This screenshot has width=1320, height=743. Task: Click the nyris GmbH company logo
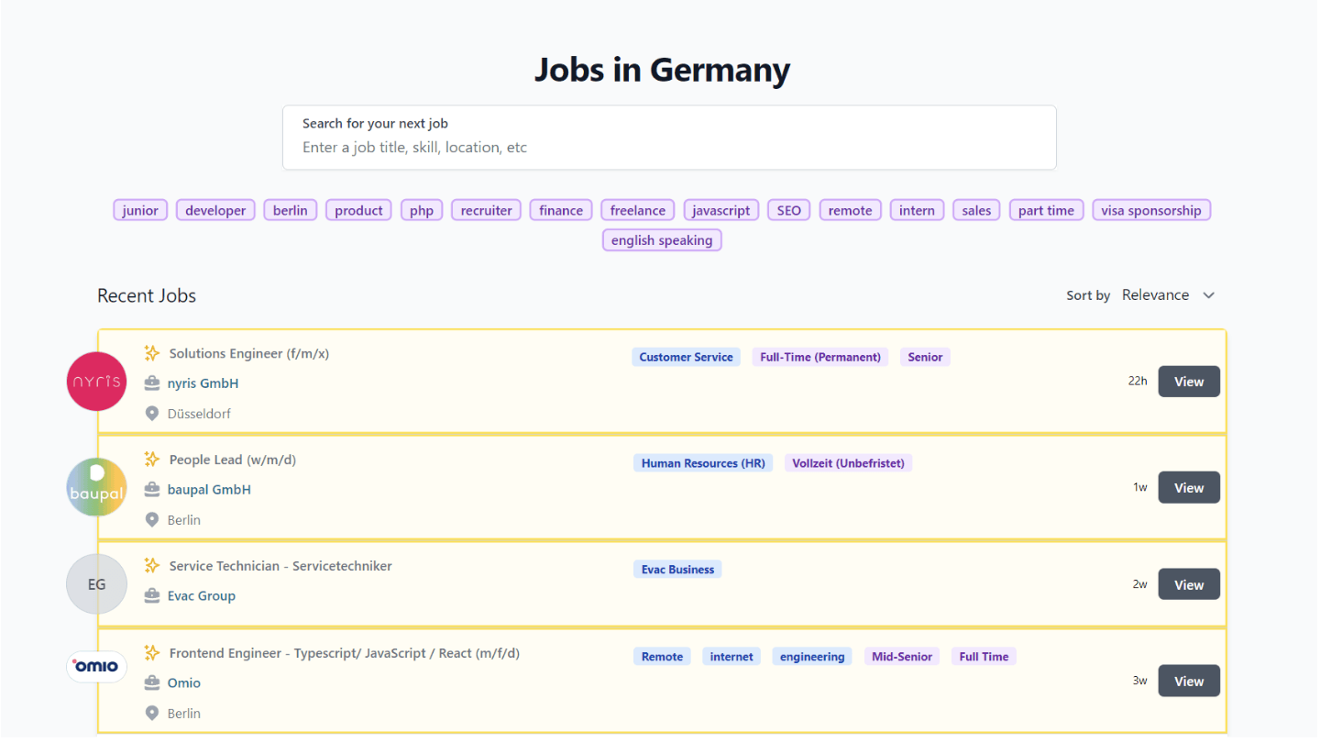pyautogui.click(x=96, y=381)
